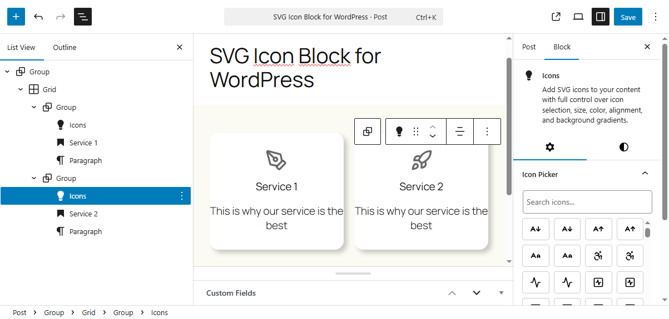669x319 pixels.
Task: Toggle the document overview list view
Action: point(83,17)
